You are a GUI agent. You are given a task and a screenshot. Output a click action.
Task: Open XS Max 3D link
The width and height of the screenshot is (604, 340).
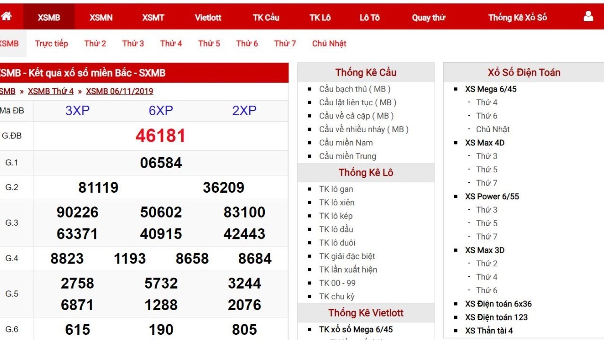click(485, 250)
